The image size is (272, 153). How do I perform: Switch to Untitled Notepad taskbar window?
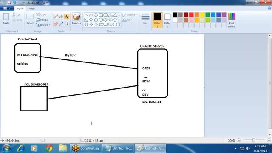[x=118, y=148]
